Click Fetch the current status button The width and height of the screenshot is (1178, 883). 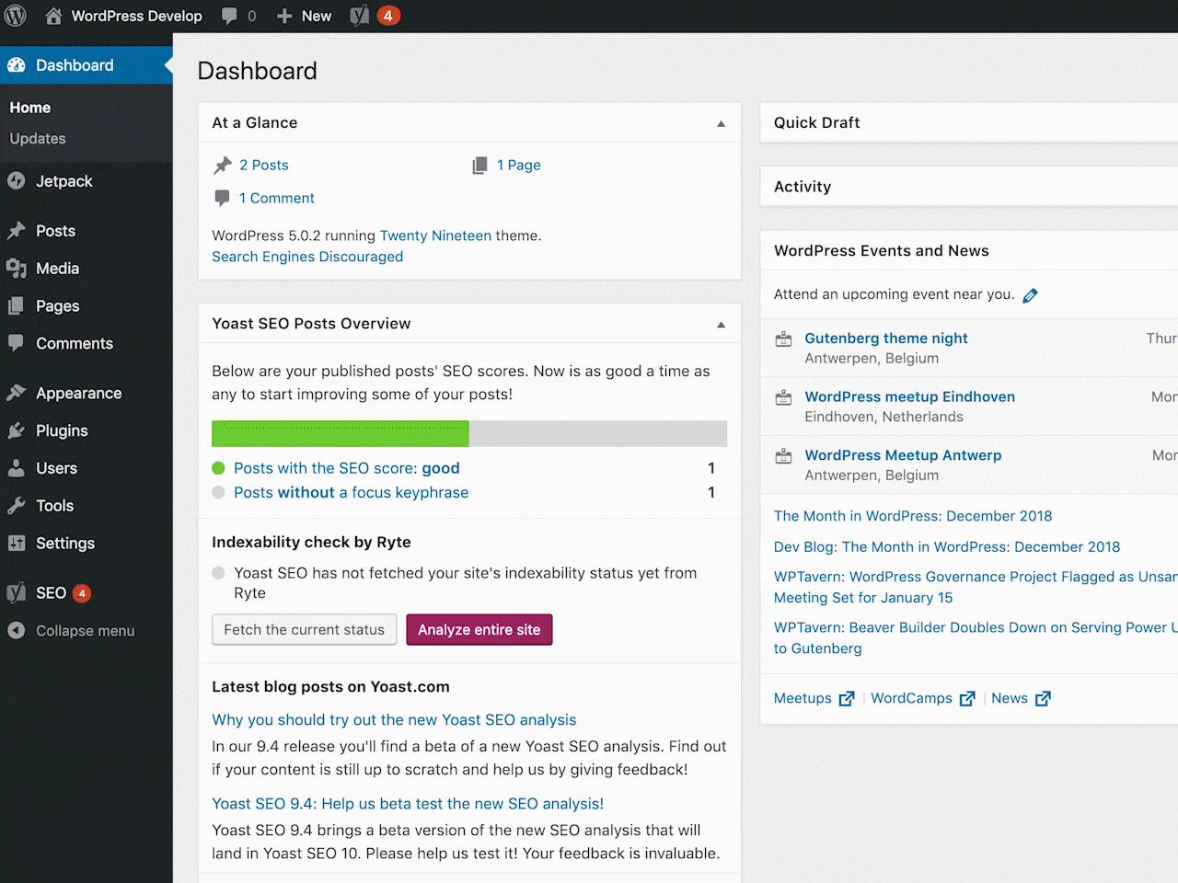point(305,630)
